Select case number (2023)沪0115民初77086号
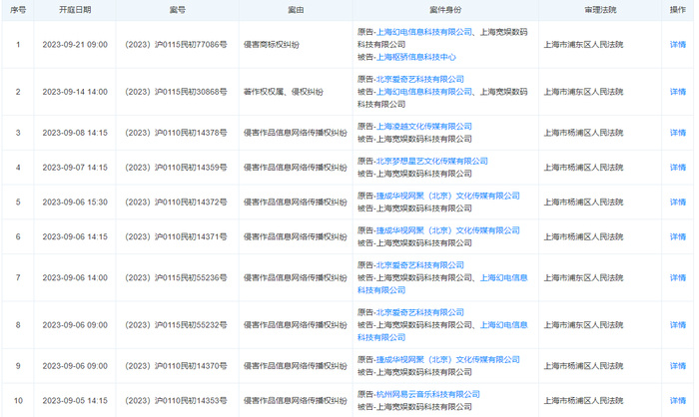Viewport: 699px width, 417px height. click(x=176, y=45)
